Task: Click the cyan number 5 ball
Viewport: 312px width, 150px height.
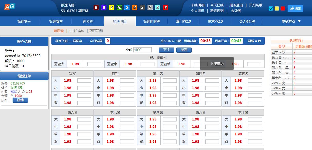Action: 158,7
